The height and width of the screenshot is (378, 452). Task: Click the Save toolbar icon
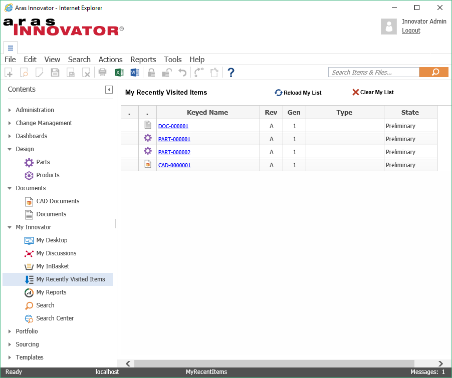55,72
